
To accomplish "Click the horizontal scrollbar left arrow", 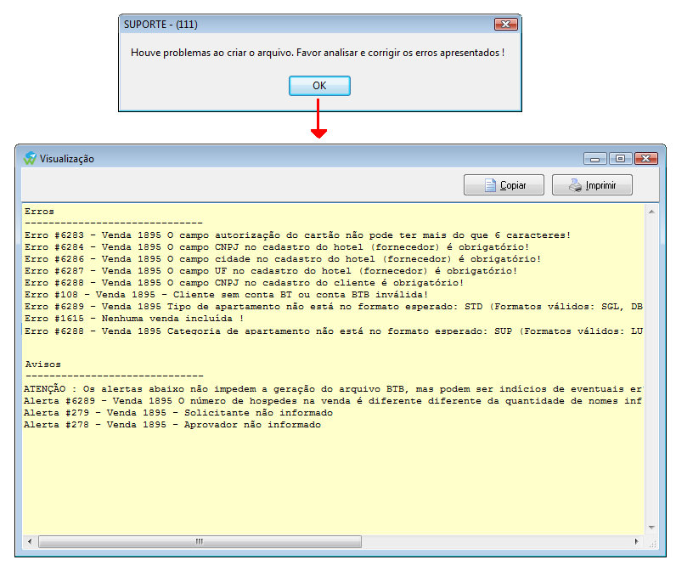I will (x=30, y=541).
